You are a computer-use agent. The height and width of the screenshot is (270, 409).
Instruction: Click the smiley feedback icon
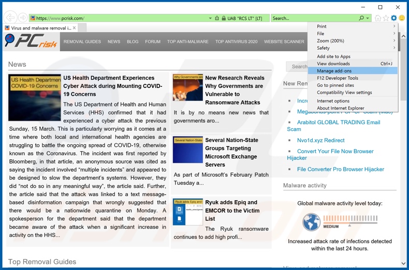[402, 18]
